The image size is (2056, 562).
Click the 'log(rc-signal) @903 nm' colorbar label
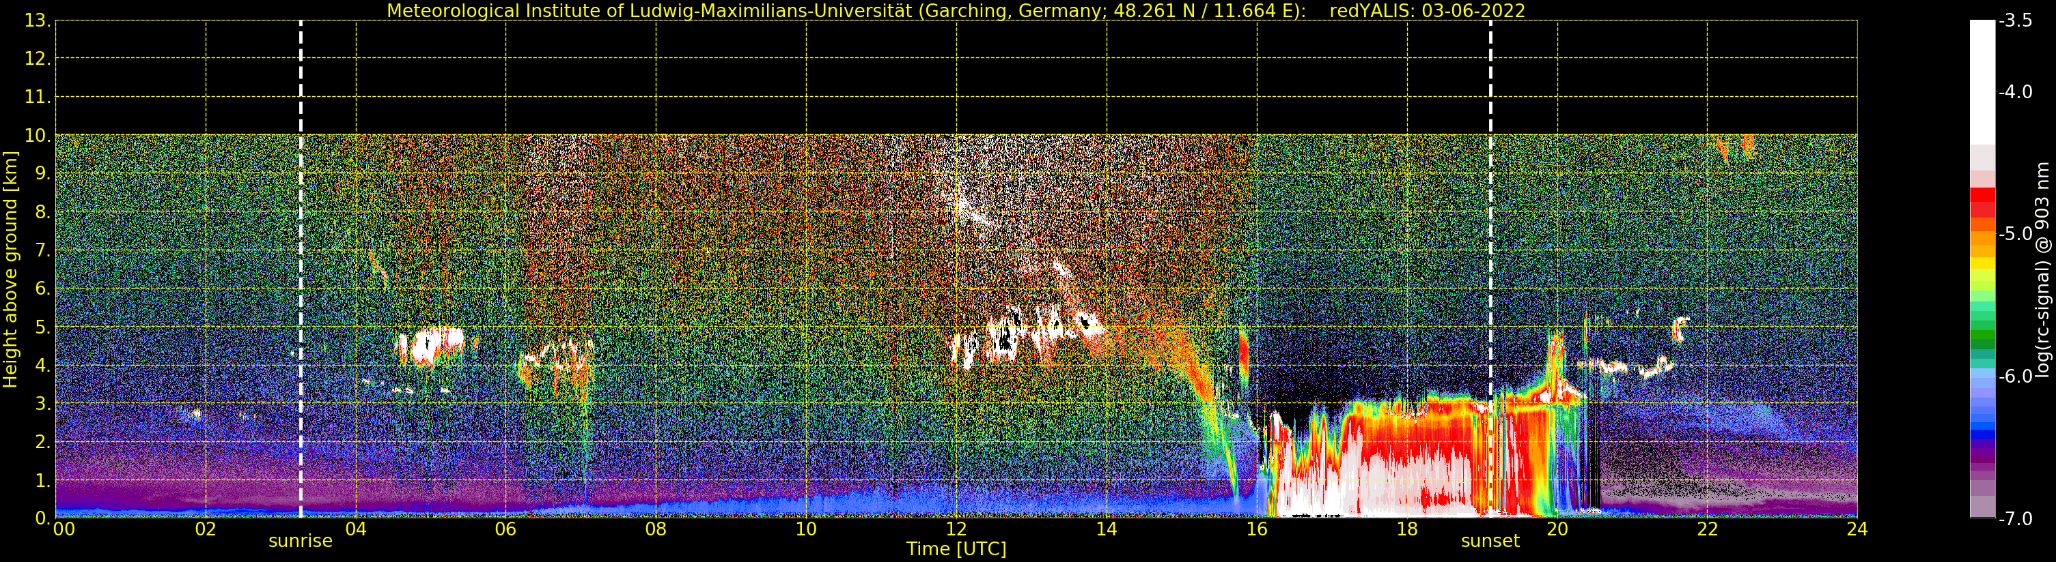(x=2042, y=269)
